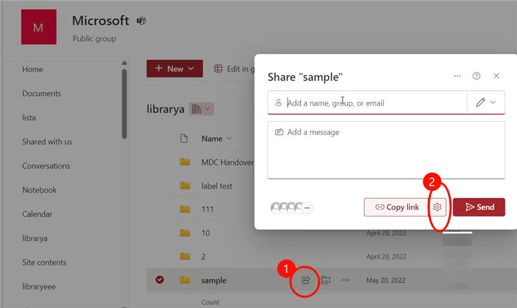Screen dimensions: 517x308
Task: Open the folder named 10
Action: 206,233
